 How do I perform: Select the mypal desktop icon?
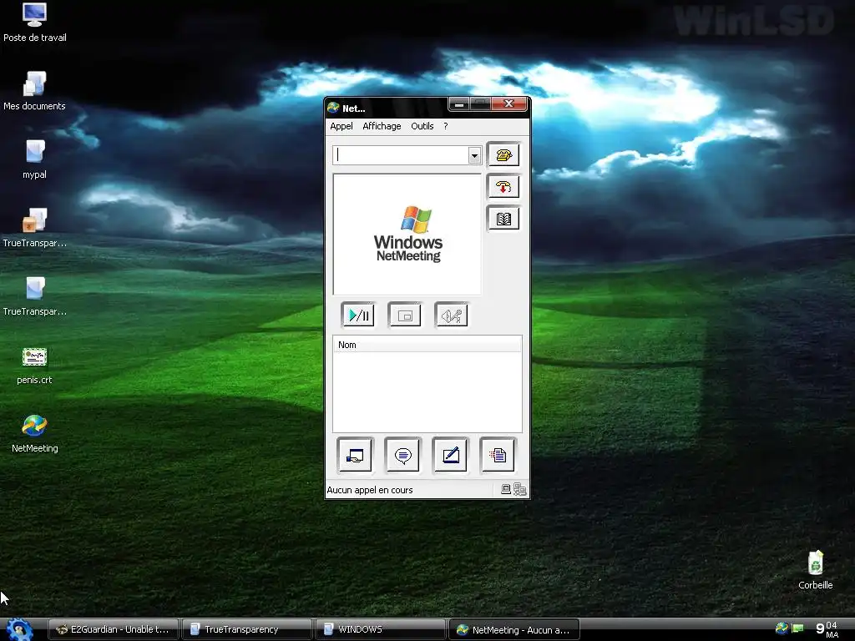tap(34, 159)
